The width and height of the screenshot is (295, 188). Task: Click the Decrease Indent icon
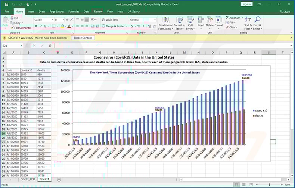coord(93,26)
